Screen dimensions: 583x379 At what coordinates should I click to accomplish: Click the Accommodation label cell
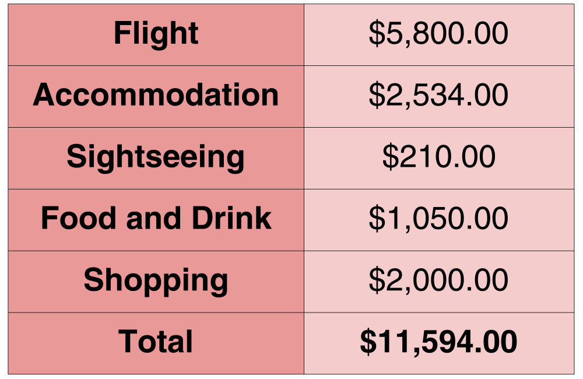click(x=156, y=96)
